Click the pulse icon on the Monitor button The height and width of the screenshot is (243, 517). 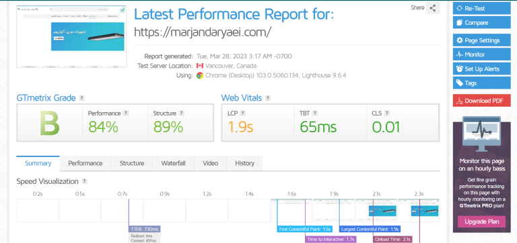pyautogui.click(x=460, y=54)
